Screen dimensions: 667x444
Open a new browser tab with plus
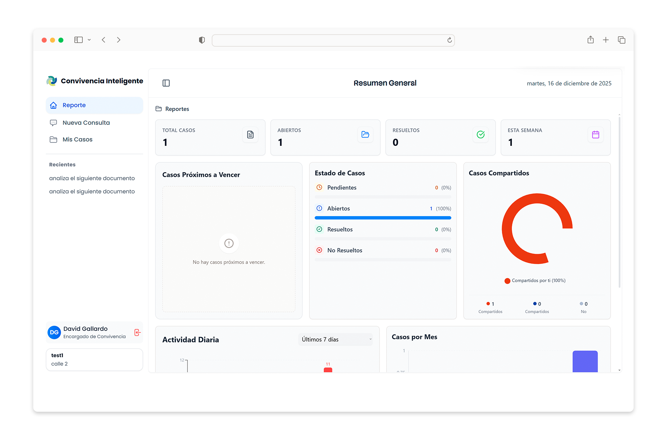(x=606, y=40)
